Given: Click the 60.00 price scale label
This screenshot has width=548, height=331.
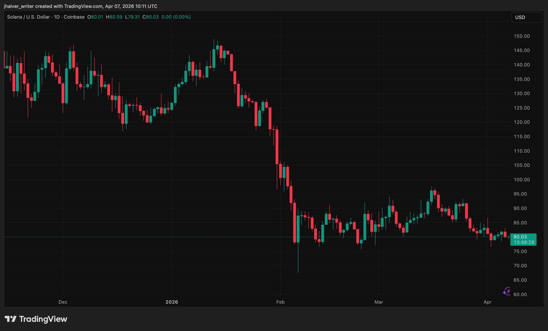Looking at the screenshot, I should tap(520, 294).
